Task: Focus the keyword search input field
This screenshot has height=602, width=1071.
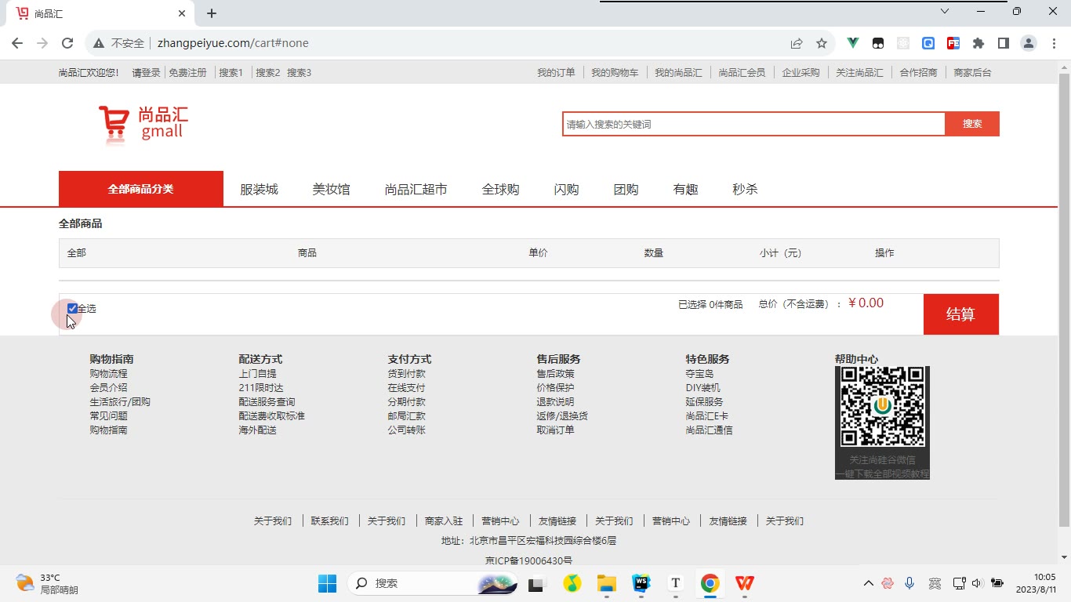Action: (753, 124)
